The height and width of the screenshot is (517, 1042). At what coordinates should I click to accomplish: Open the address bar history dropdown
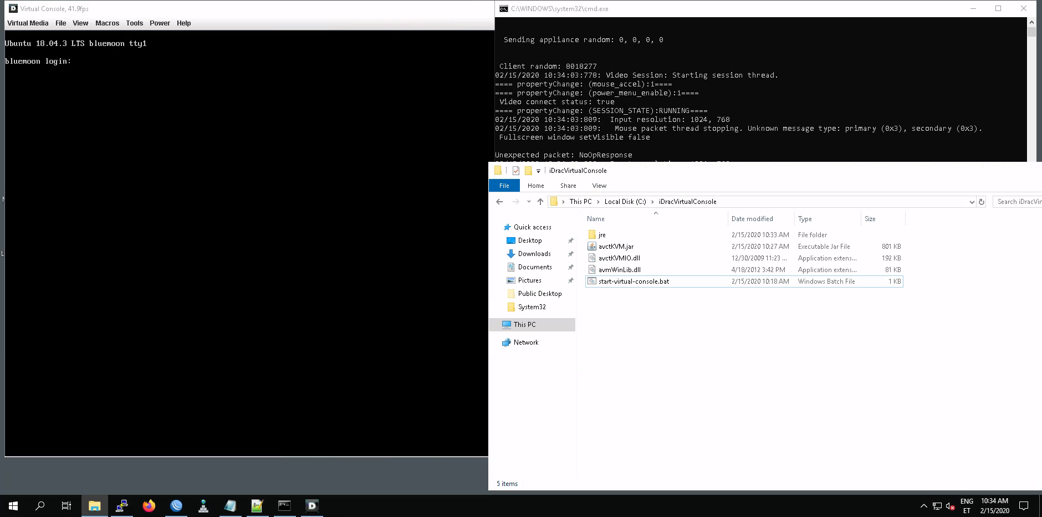click(971, 202)
